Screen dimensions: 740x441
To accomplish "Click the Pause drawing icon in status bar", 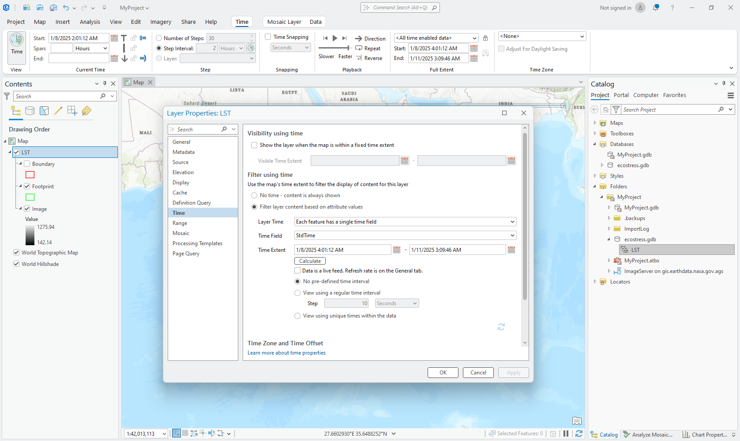I will [566, 434].
